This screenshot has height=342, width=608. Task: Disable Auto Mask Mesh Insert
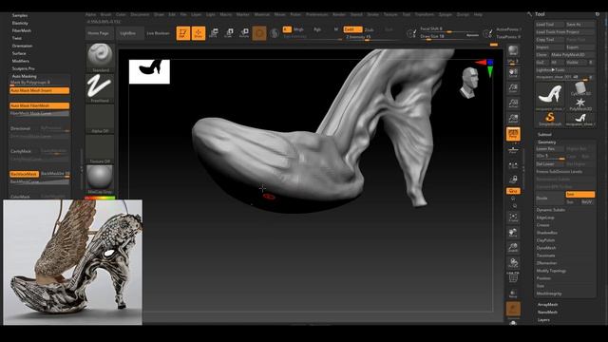tap(40, 90)
